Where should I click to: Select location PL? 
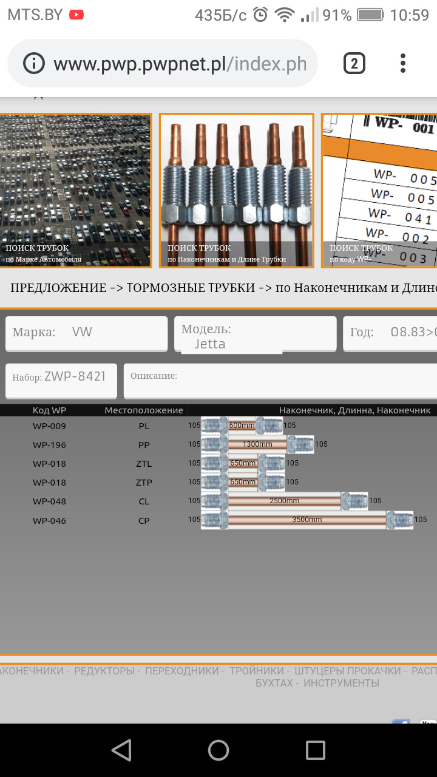pos(144,426)
